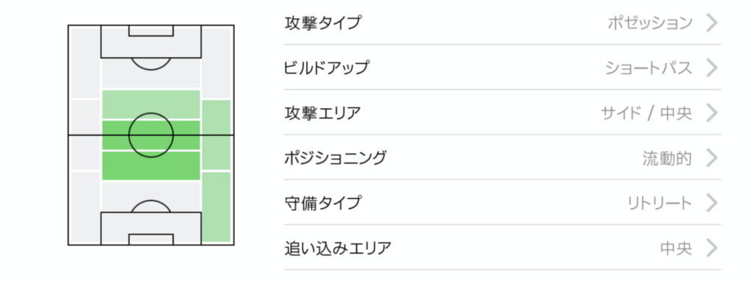Open the リトリート chevron arrow
754x283 pixels.
pyautogui.click(x=712, y=203)
